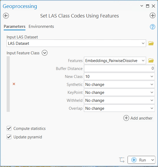Image resolution: width=158 pixels, height=167 pixels.
Task: Maximize the Geoprocessing pane
Action: [147, 6]
